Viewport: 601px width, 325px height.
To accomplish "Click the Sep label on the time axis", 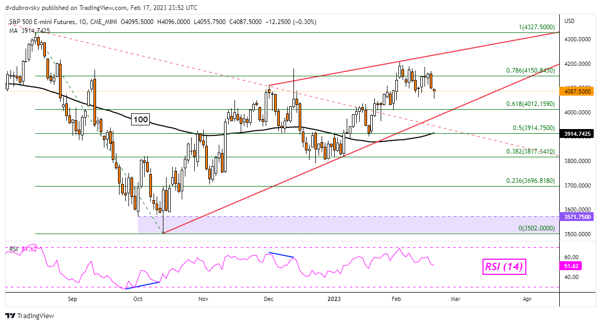I will 72,299.
